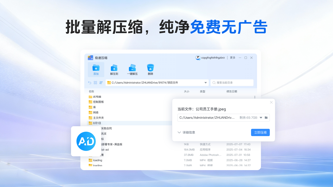Click the list sorting icon

click(x=101, y=82)
